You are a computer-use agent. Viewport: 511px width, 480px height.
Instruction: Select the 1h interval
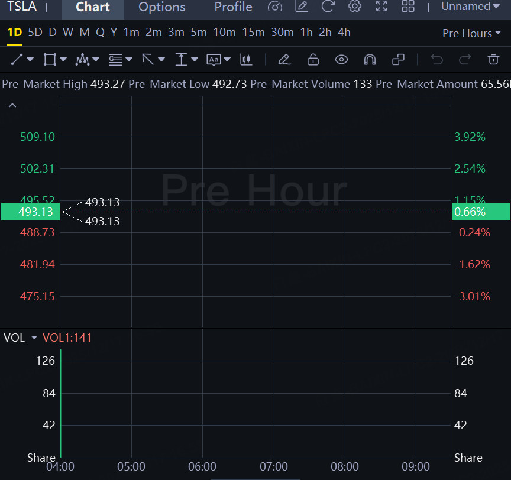tap(306, 33)
